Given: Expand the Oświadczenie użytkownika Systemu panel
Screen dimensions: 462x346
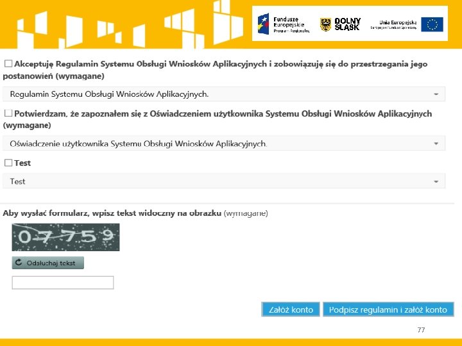Looking at the screenshot, I should [x=224, y=144].
